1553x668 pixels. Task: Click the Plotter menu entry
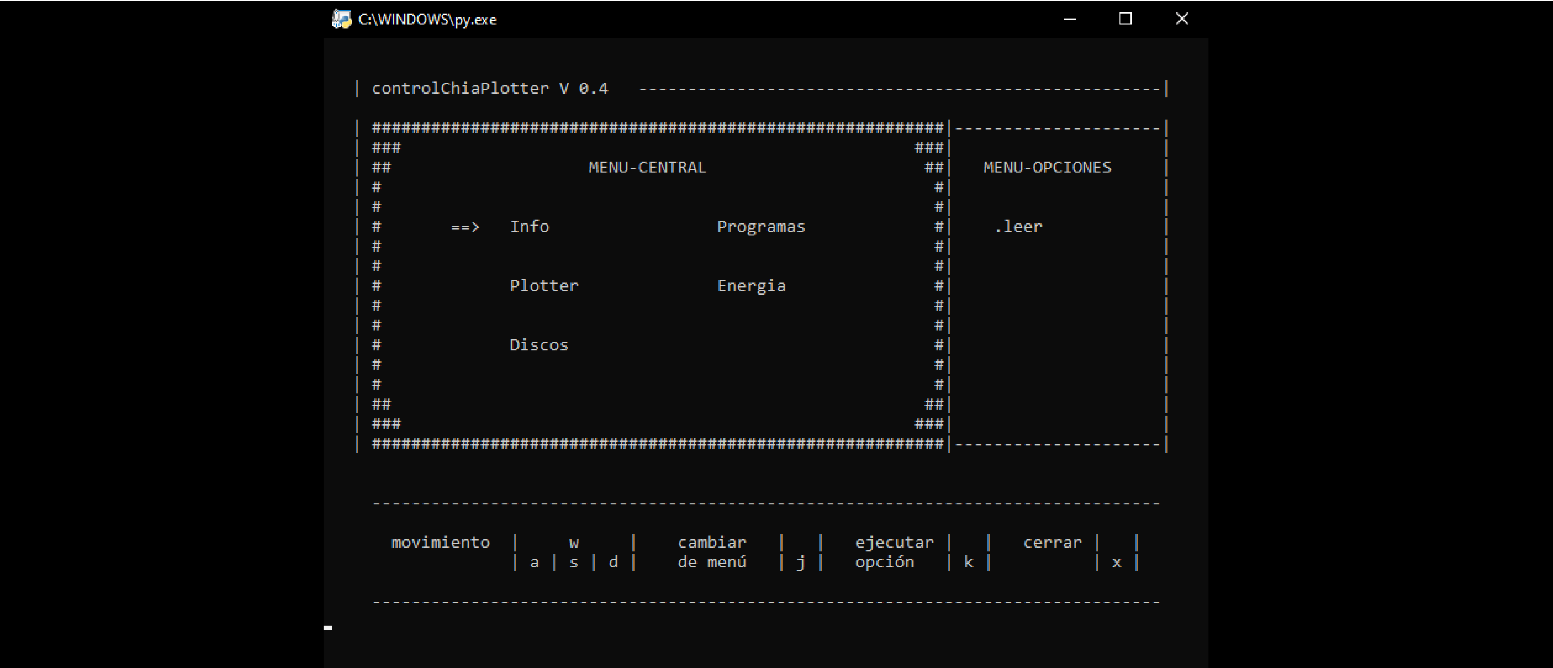pos(543,285)
